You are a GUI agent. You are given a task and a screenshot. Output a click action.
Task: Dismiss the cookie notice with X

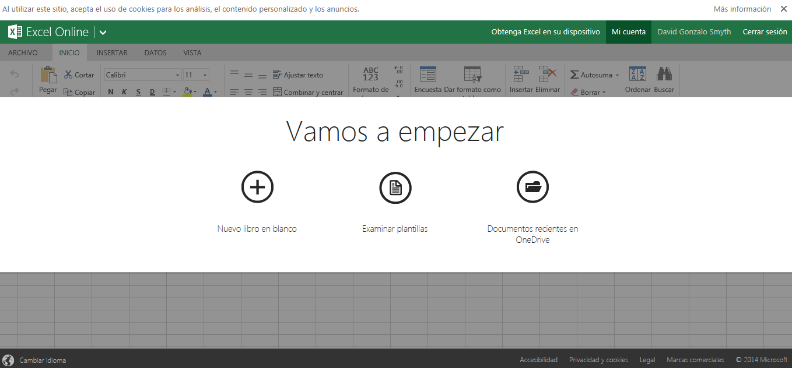click(784, 9)
